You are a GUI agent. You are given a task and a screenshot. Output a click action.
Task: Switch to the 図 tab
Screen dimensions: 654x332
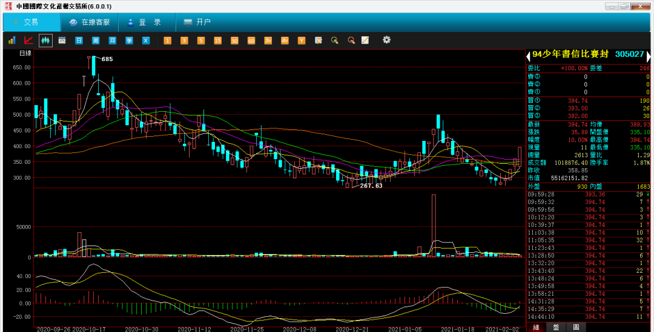pos(576,327)
